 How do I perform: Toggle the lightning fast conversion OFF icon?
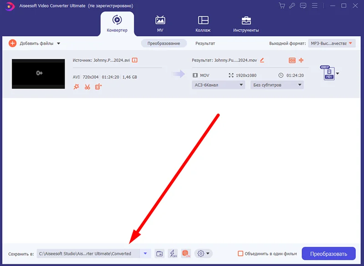pyautogui.click(x=173, y=253)
